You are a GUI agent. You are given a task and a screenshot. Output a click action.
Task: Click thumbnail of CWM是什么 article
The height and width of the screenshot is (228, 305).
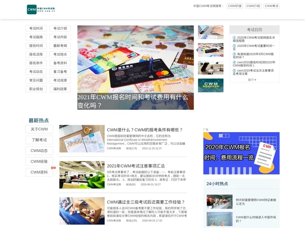tap(82, 138)
